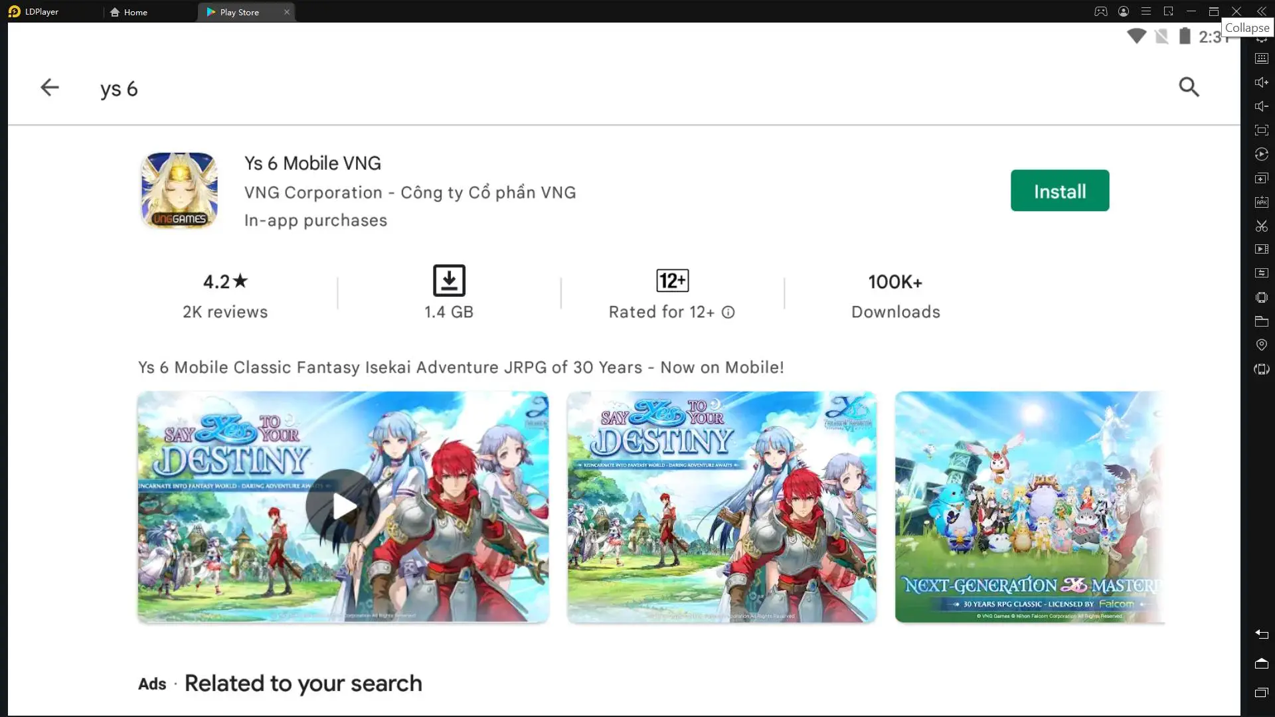1275x717 pixels.
Task: Open the VNG Corporation developer link
Action: (410, 193)
